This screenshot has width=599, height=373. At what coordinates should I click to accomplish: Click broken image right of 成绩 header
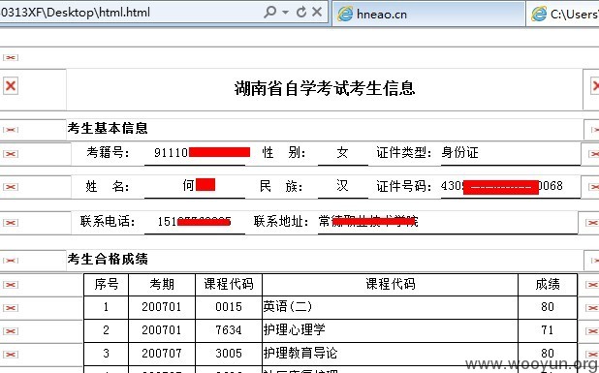[592, 285]
